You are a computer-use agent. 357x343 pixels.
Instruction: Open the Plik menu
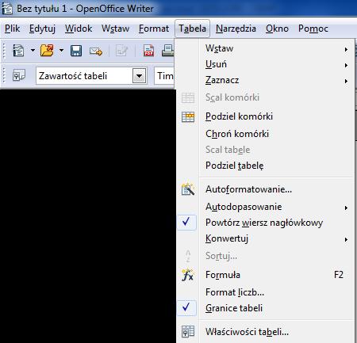12,29
